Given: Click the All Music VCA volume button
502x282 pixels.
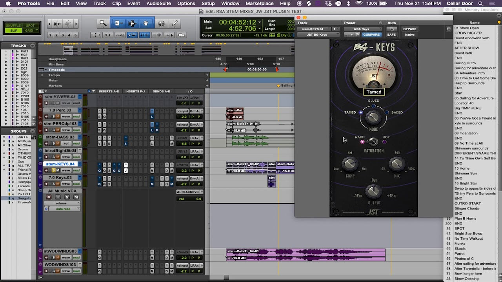Looking at the screenshot, I should coord(62,203).
